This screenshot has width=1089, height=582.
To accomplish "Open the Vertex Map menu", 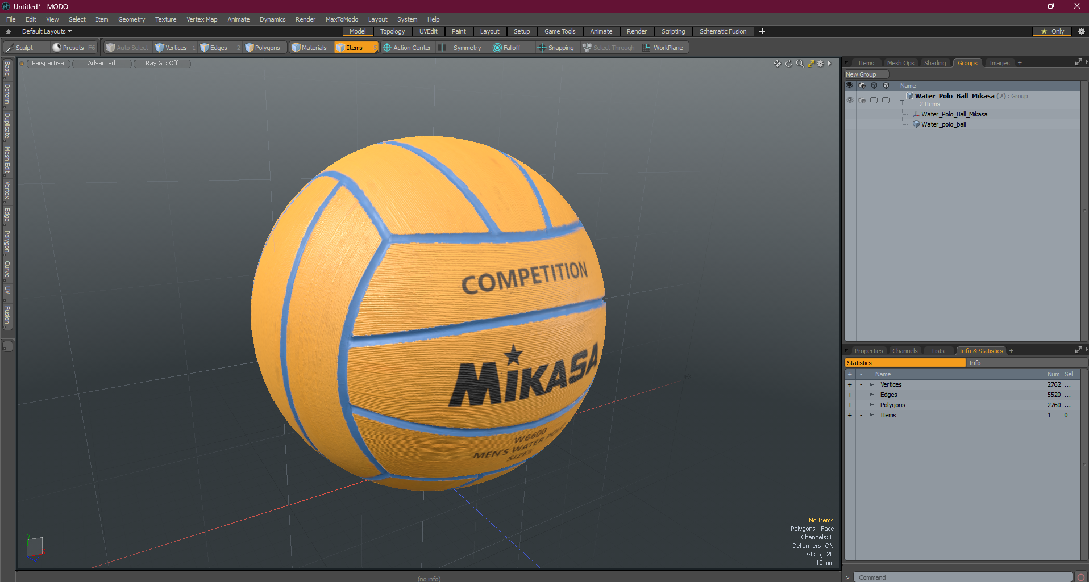I will click(x=202, y=19).
